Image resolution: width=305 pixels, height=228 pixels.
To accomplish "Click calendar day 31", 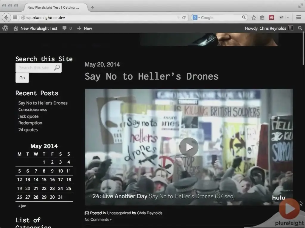I will coord(60,197).
